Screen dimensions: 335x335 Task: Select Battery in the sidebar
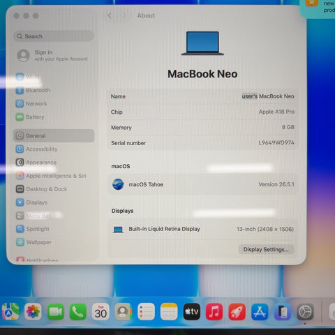pyautogui.click(x=54, y=117)
